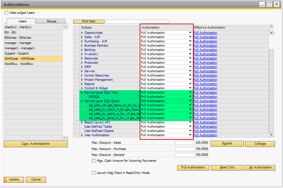Open the Authorization dropdown for Inventory
This screenshot has width=283, height=188.
[x=190, y=54]
